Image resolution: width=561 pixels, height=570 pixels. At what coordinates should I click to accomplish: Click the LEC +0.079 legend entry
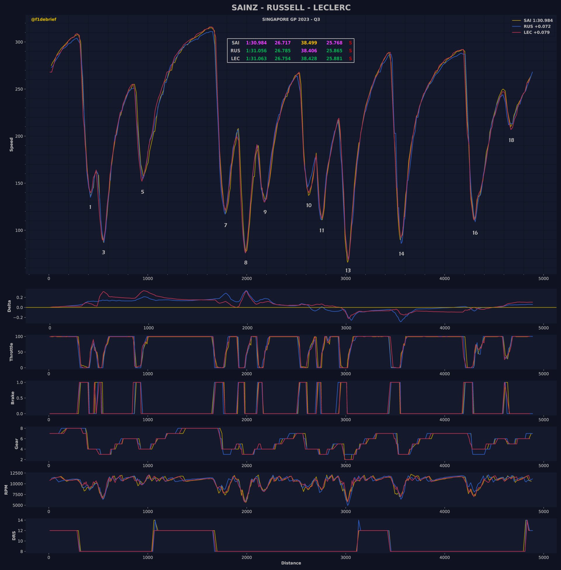click(536, 32)
